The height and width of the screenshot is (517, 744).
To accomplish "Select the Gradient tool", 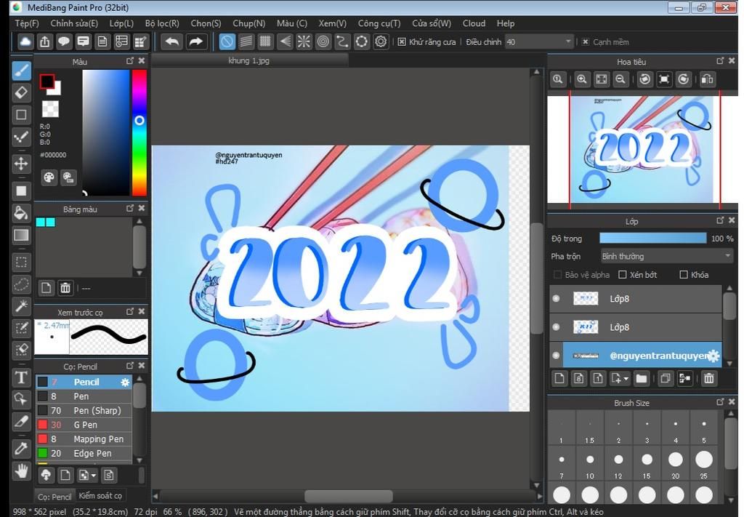I will 21,236.
